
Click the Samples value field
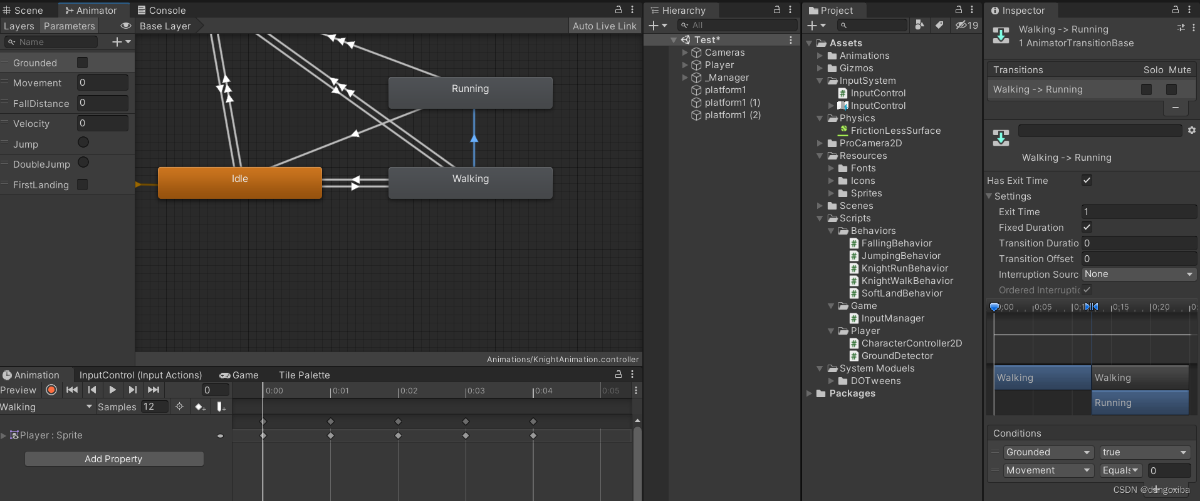click(x=155, y=407)
